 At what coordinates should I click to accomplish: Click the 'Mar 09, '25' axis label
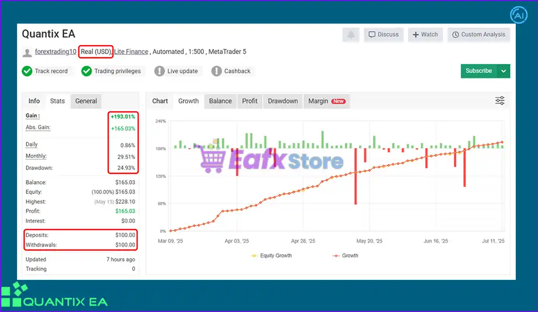[x=170, y=241]
